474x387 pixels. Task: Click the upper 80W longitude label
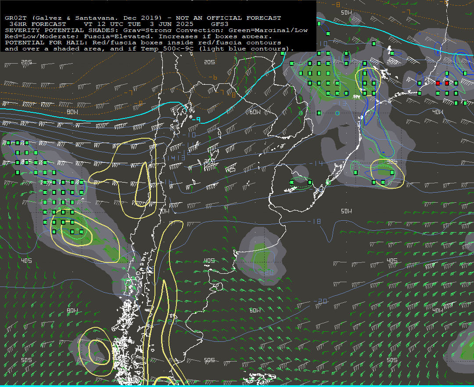tap(72, 112)
